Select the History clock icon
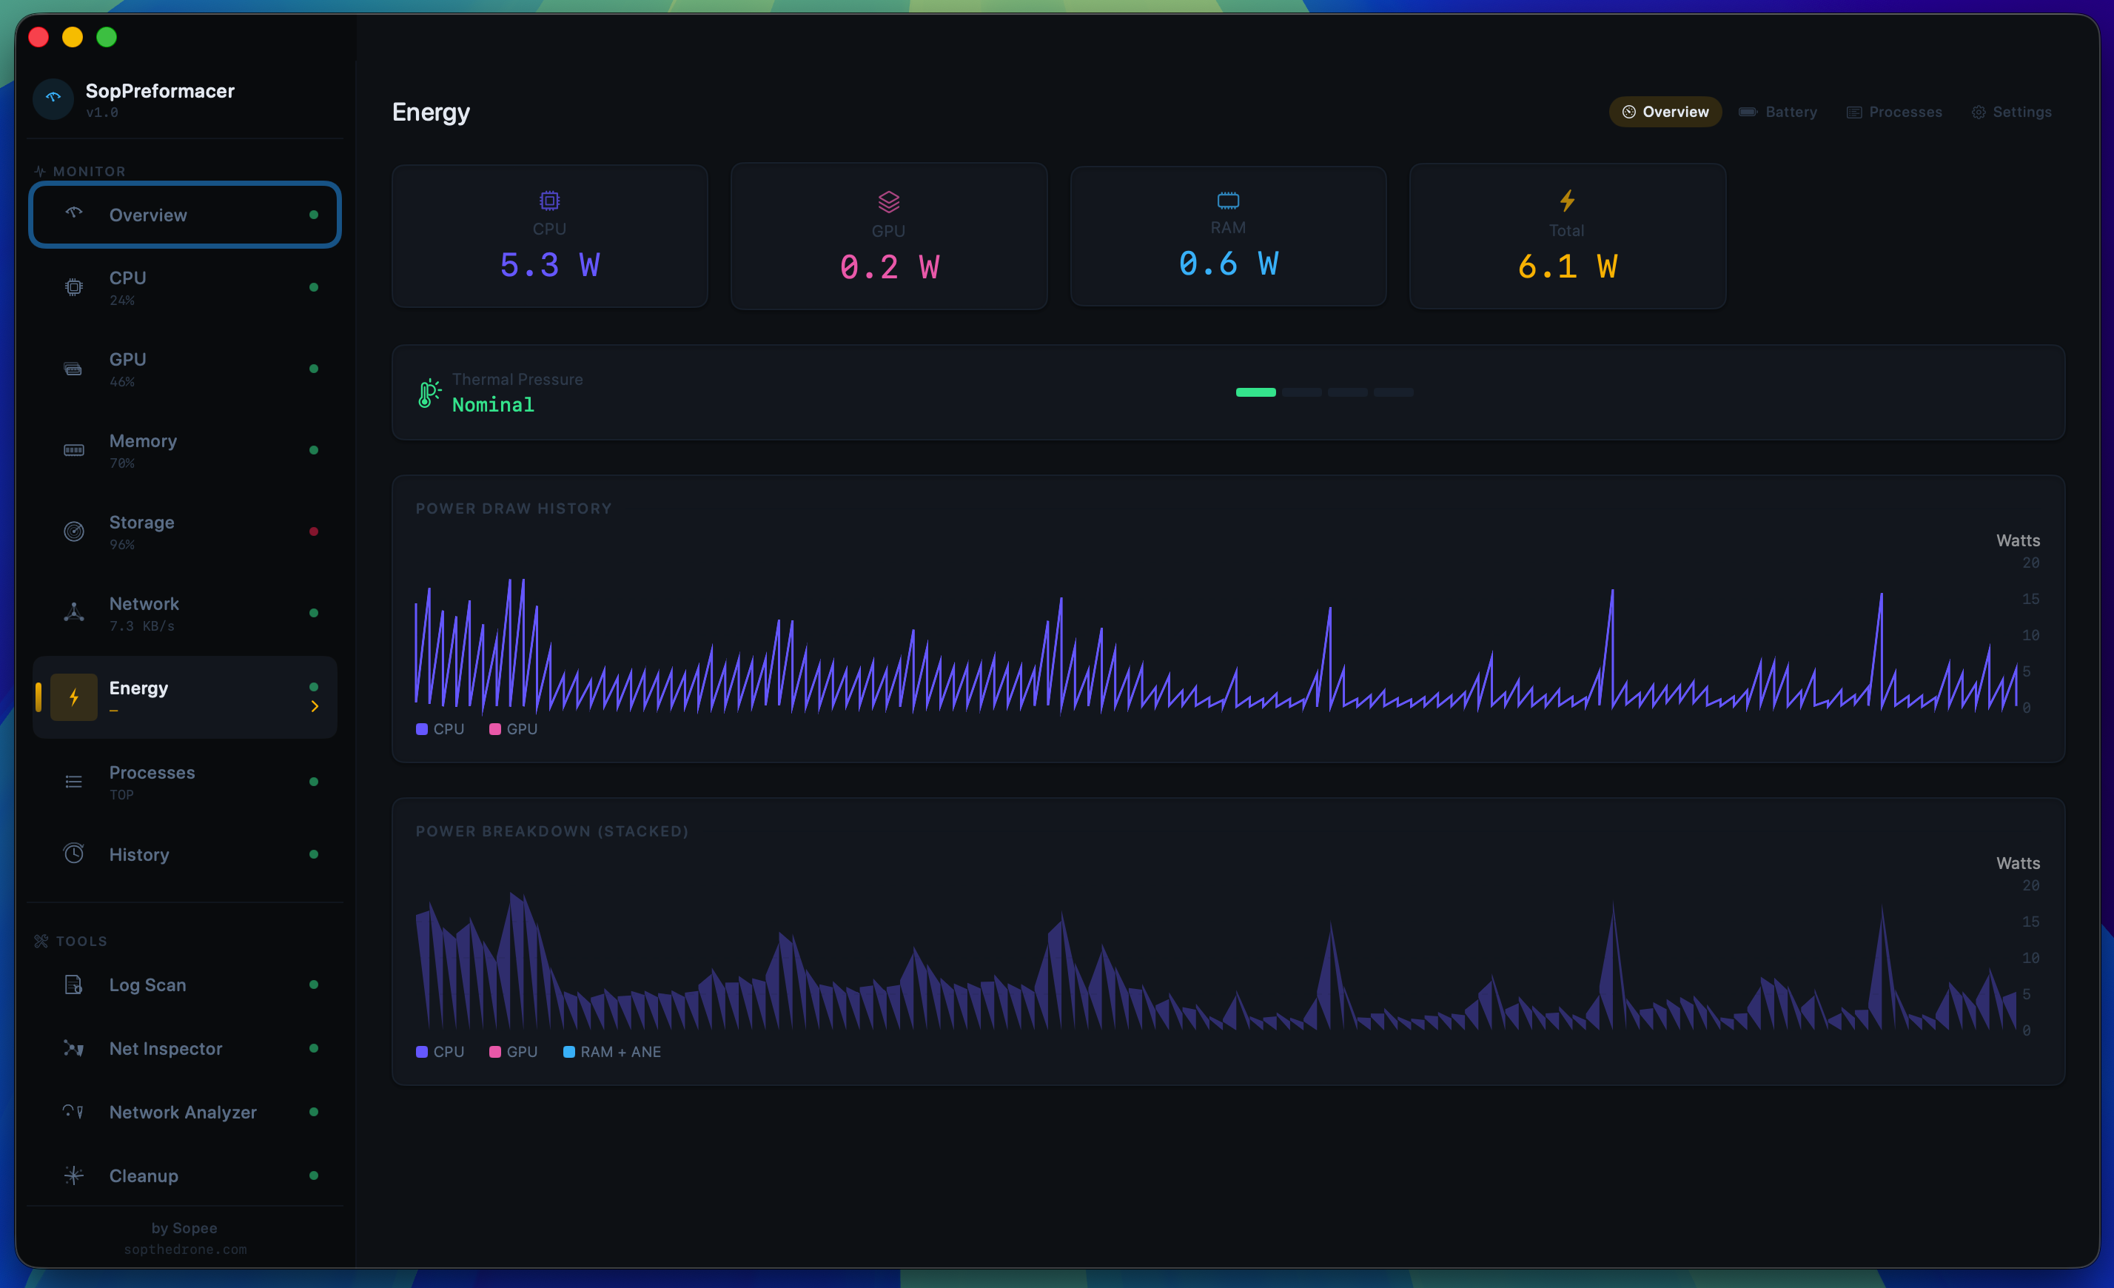The width and height of the screenshot is (2114, 1288). pyautogui.click(x=74, y=853)
